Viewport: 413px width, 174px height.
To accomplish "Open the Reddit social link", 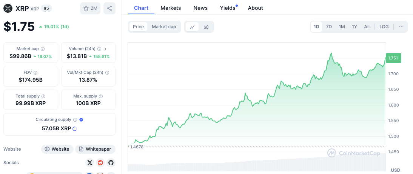I will [x=100, y=163].
